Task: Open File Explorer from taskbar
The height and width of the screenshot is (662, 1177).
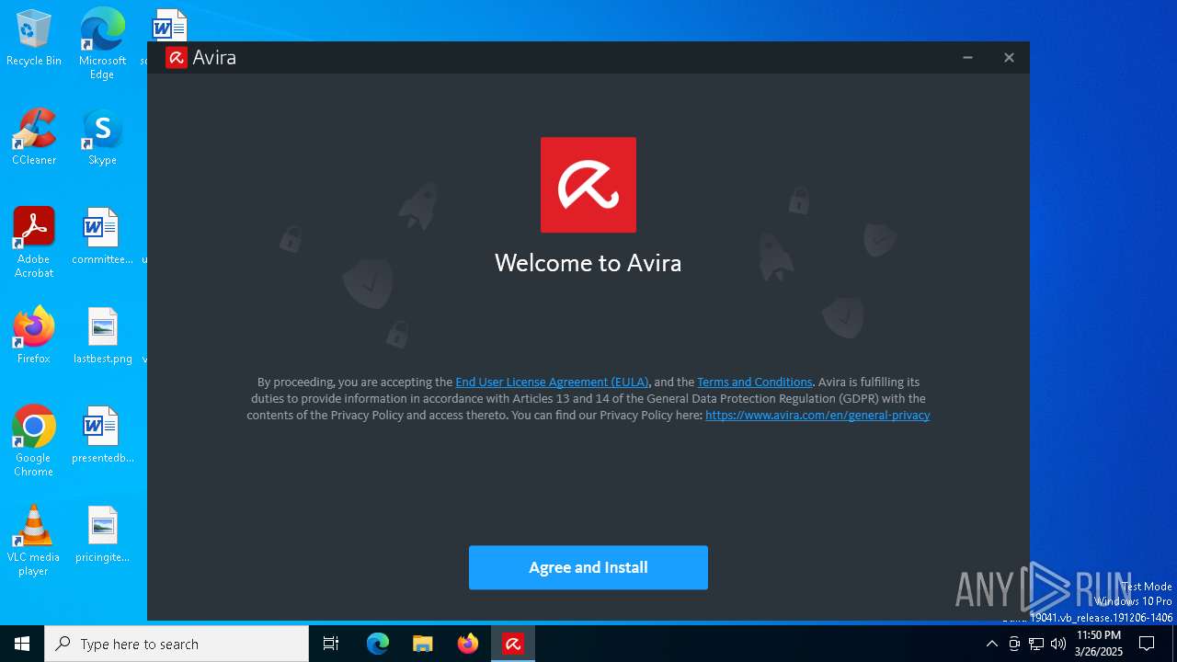Action: coord(423,644)
